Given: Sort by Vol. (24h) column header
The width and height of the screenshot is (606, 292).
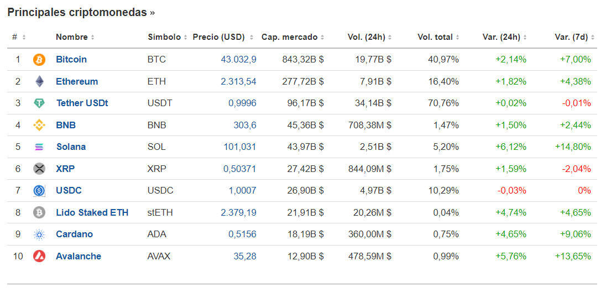Looking at the screenshot, I should coord(369,38).
